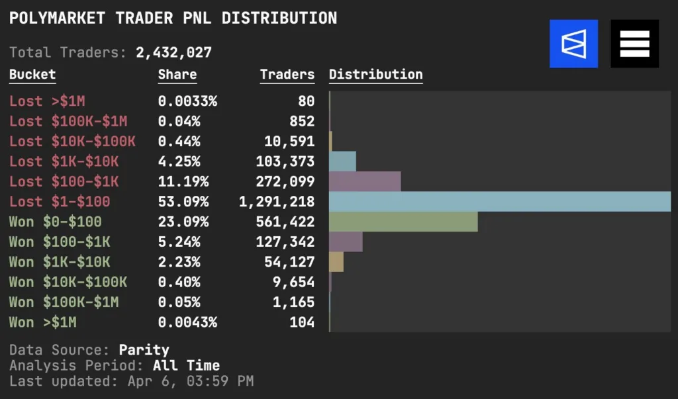Change the All Time analysis period
Image resolution: width=678 pixels, height=399 pixels.
pos(186,365)
